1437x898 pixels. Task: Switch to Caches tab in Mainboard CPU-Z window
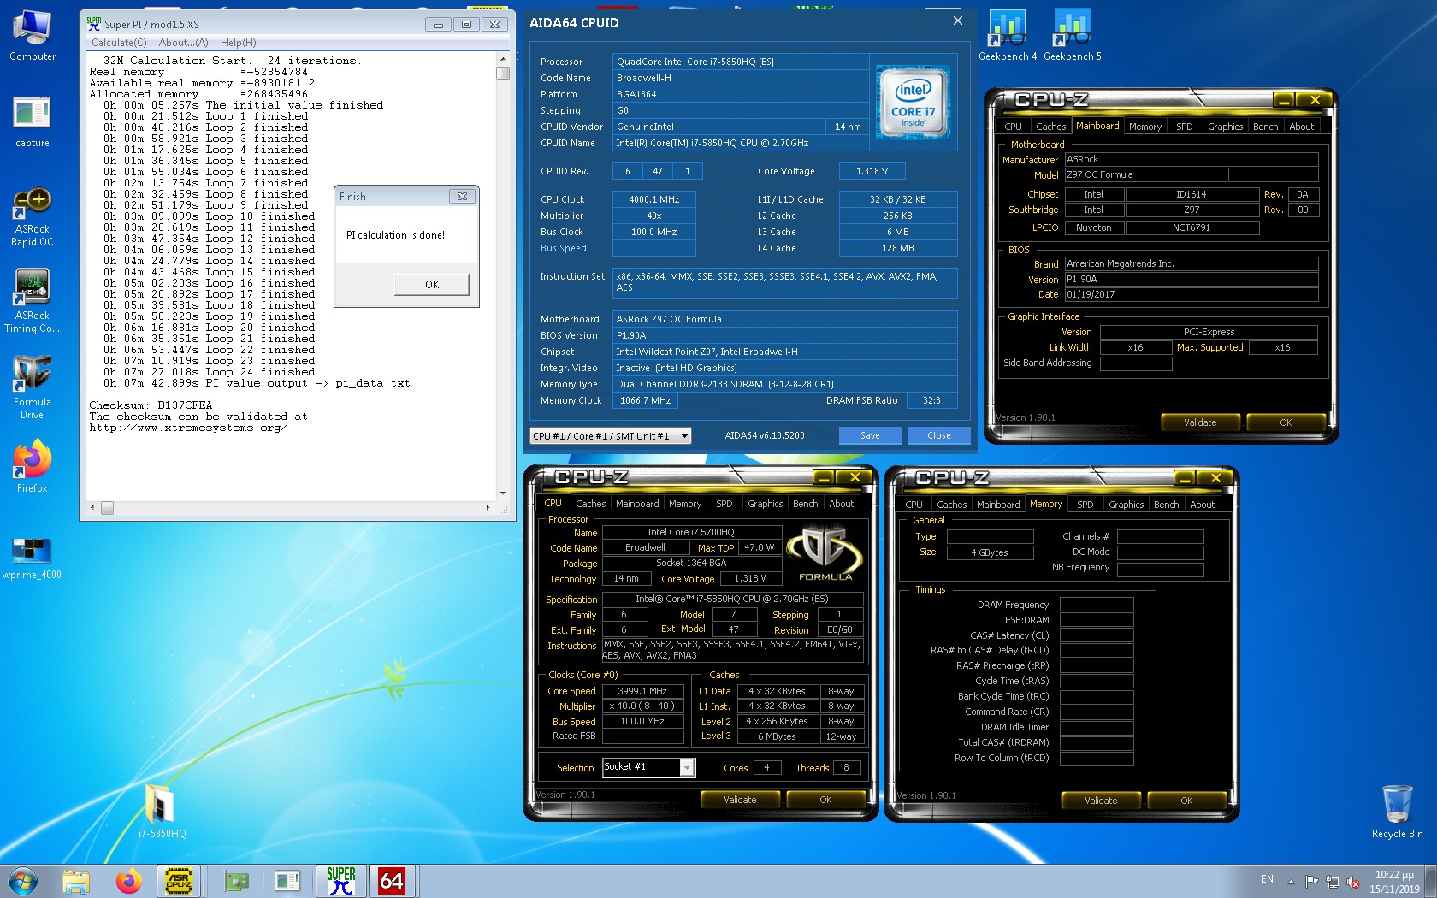[x=1050, y=127]
